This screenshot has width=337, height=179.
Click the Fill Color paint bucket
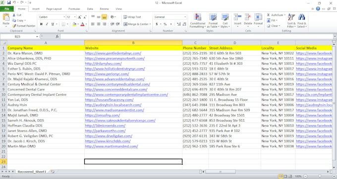[x=74, y=24]
